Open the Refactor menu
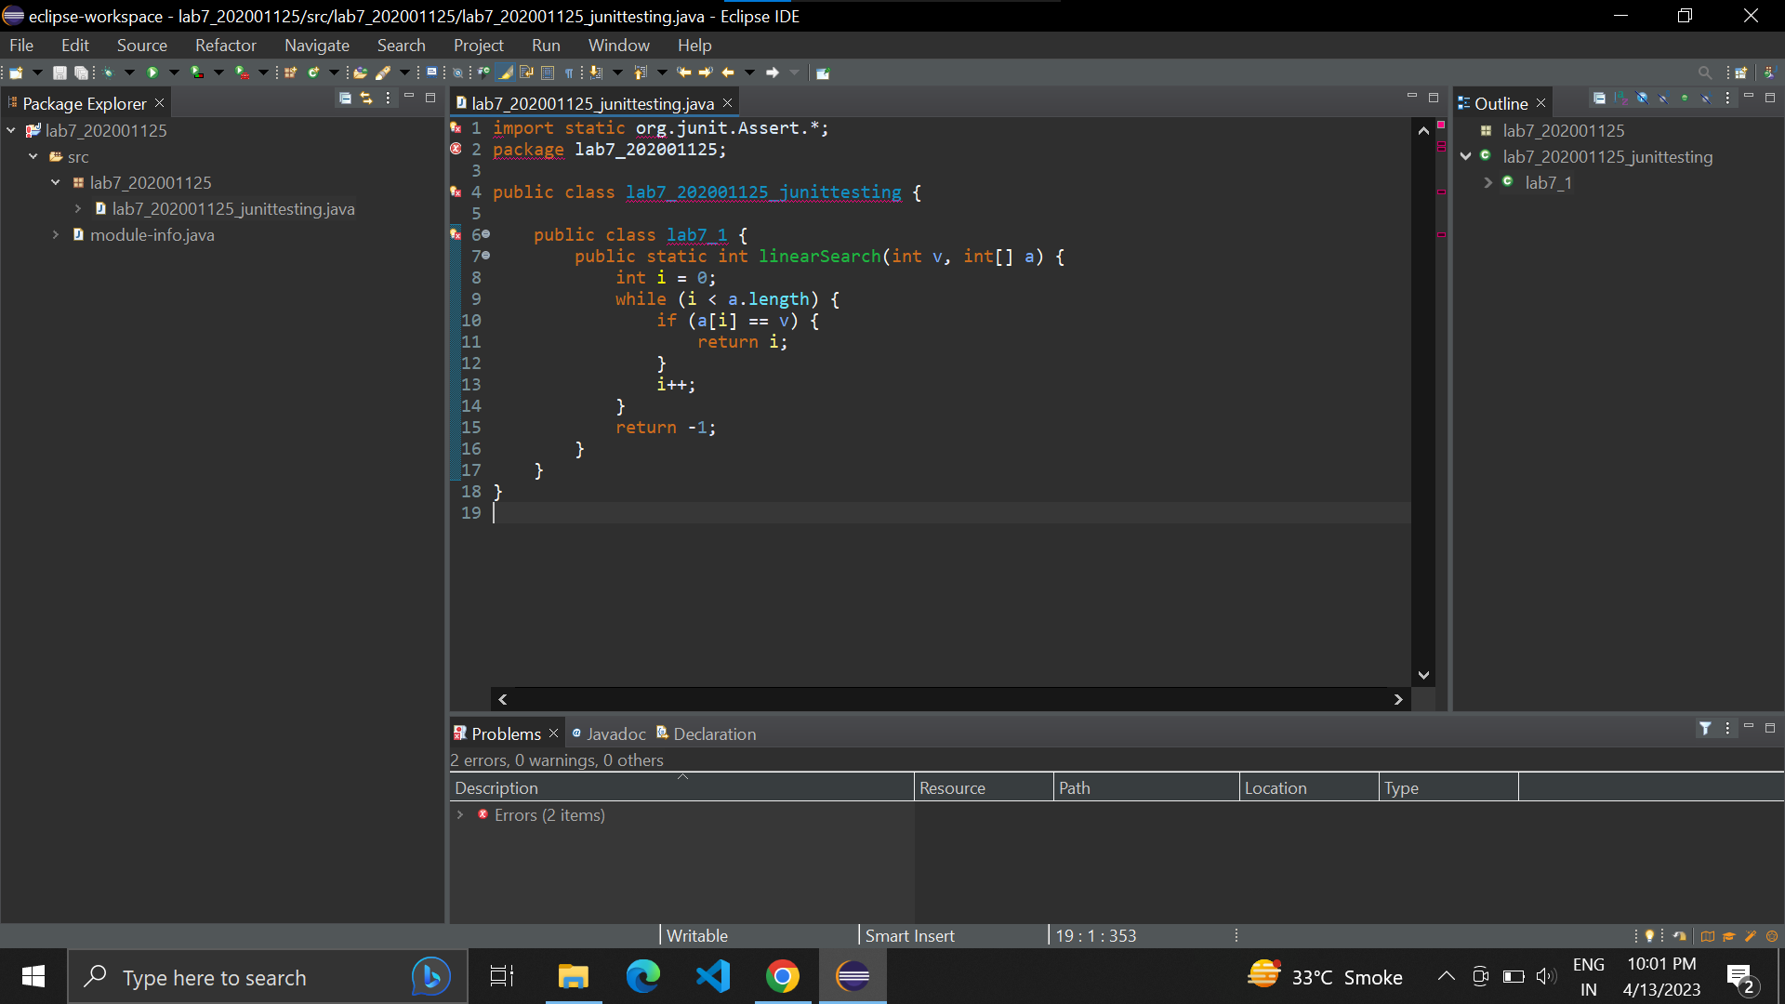 coord(225,46)
